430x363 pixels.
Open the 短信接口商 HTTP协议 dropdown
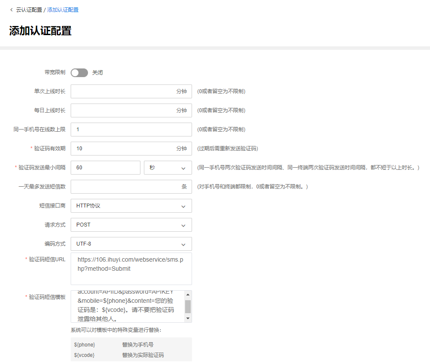131,206
